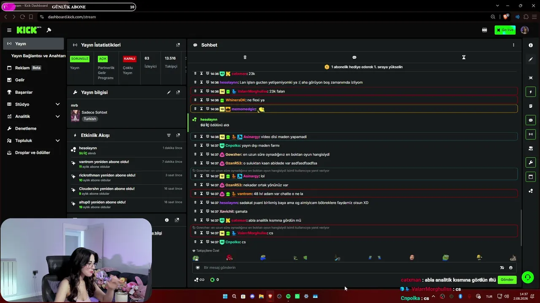This screenshot has width=540, height=303.
Task: Click the info icon on the lower-left panel
Action: click(x=167, y=220)
